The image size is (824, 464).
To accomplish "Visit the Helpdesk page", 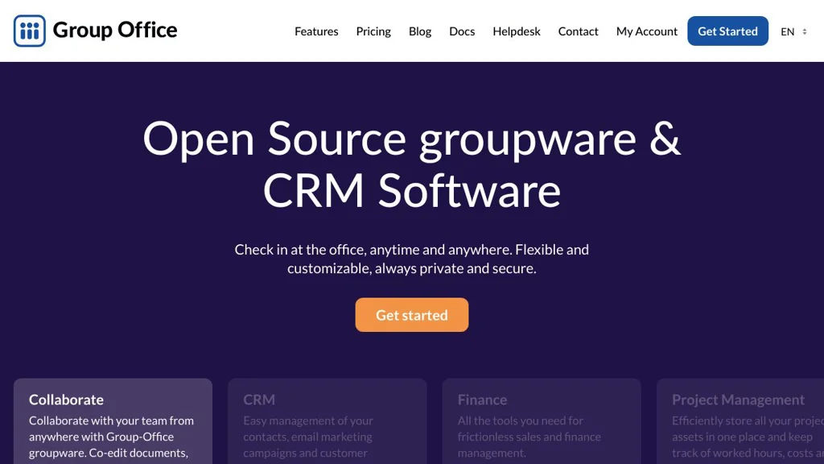I will [x=517, y=31].
